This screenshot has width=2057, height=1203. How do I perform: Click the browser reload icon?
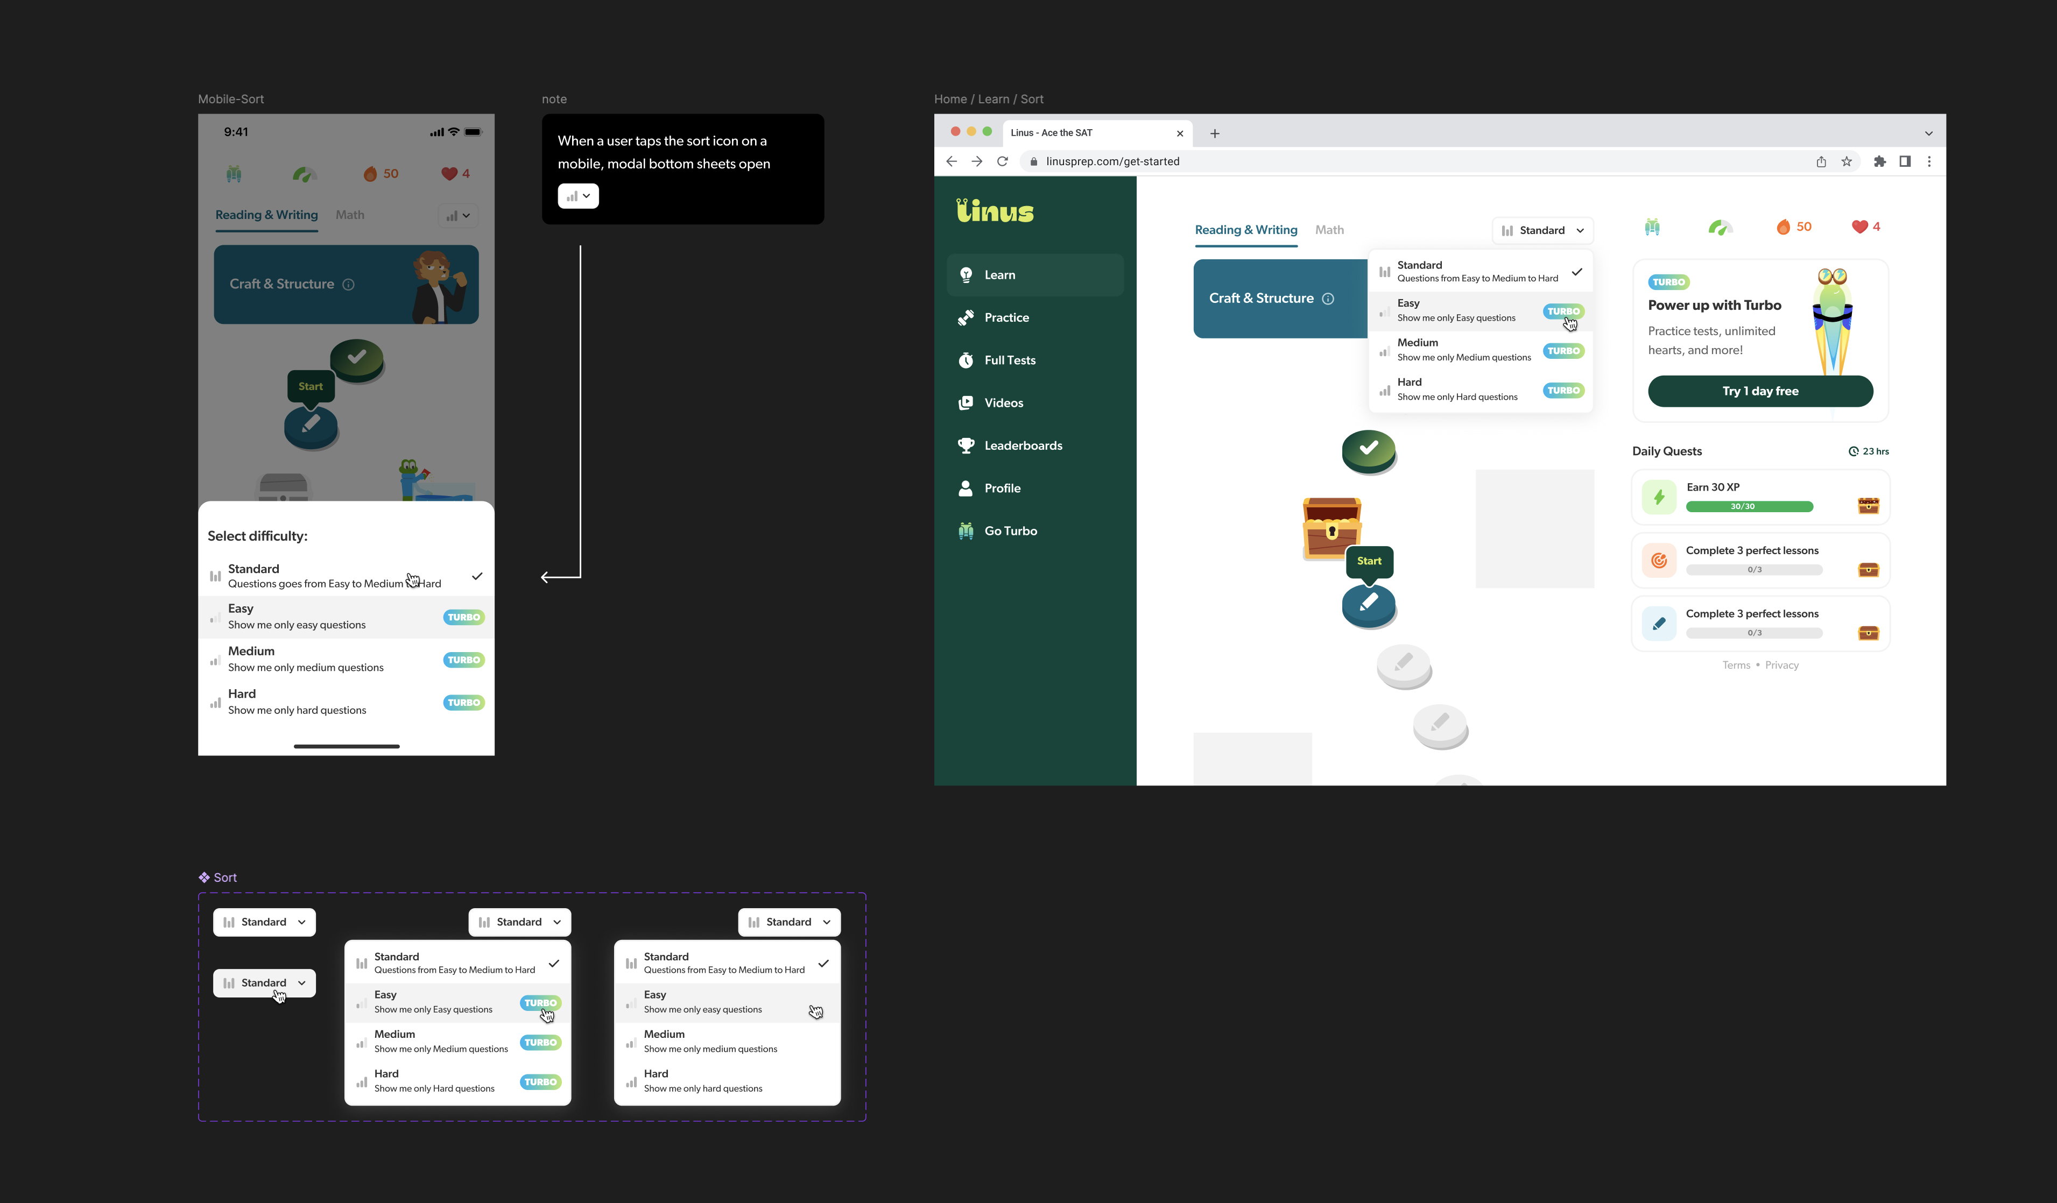point(1002,161)
